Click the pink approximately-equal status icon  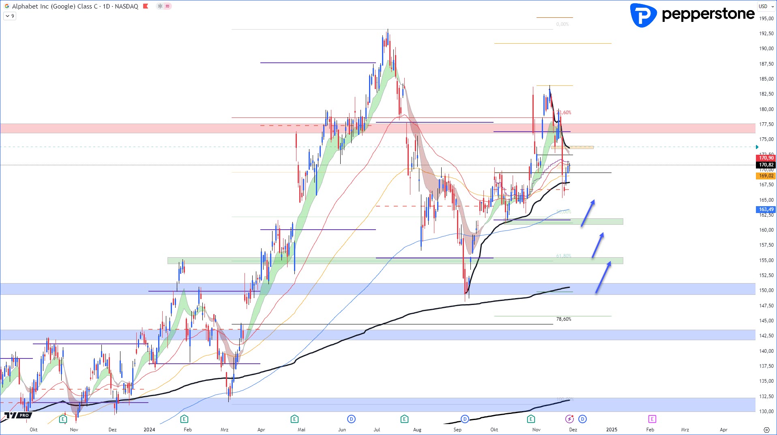pos(167,6)
